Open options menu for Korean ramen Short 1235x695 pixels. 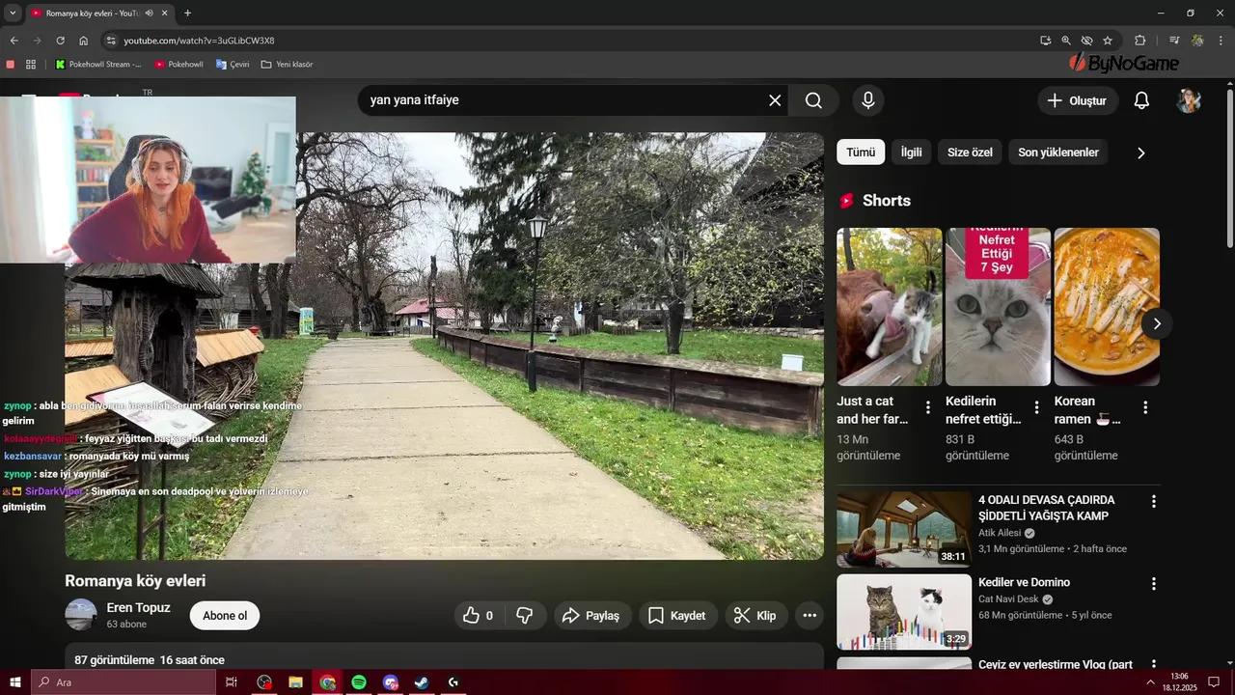1145,407
